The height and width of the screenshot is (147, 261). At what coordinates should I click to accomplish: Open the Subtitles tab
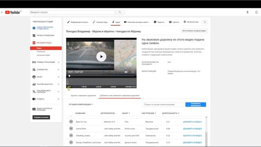click(x=175, y=22)
